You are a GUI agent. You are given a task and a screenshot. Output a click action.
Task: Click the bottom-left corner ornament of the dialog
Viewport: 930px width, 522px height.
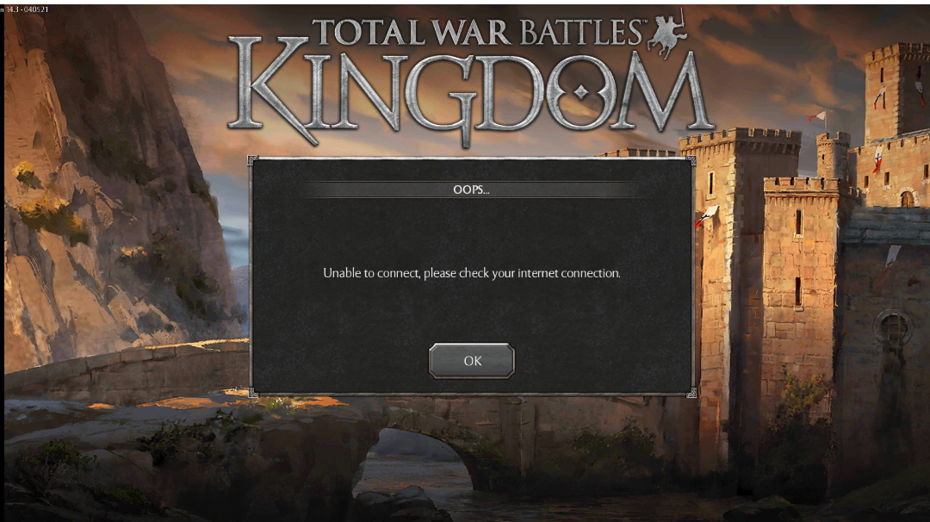click(x=253, y=393)
